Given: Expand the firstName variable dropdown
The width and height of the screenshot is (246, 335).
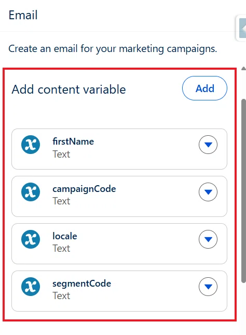Looking at the screenshot, I should (x=208, y=145).
